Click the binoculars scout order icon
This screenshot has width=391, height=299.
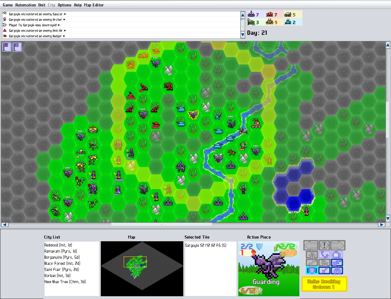[x=337, y=271]
